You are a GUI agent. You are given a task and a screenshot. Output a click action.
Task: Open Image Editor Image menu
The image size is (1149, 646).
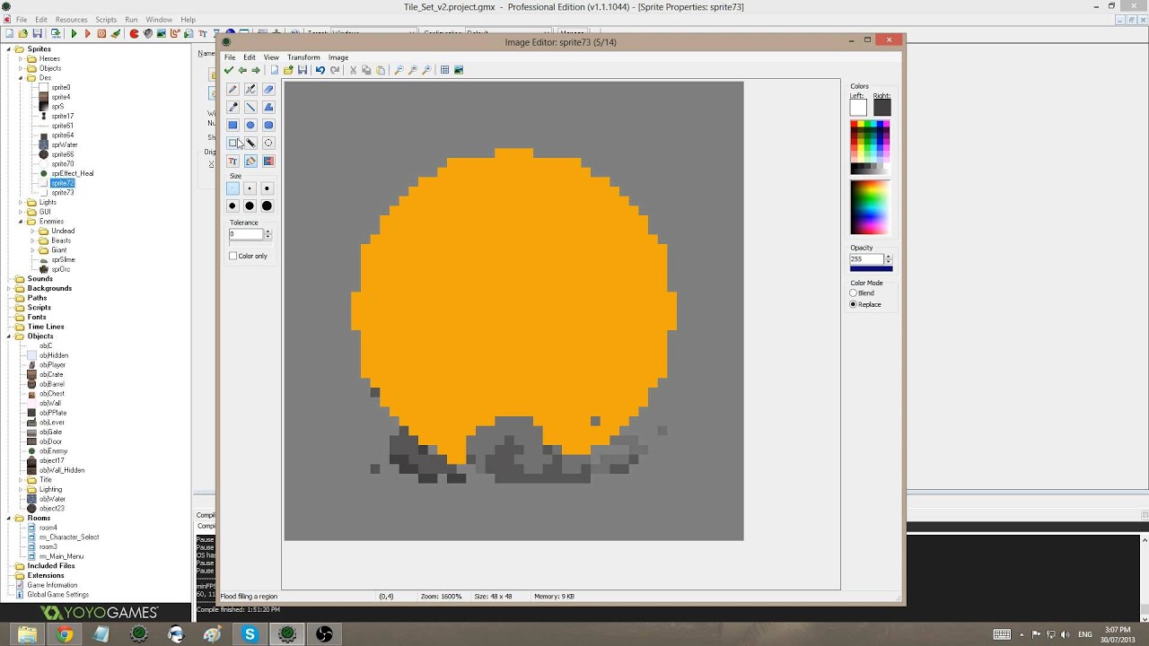tap(338, 57)
